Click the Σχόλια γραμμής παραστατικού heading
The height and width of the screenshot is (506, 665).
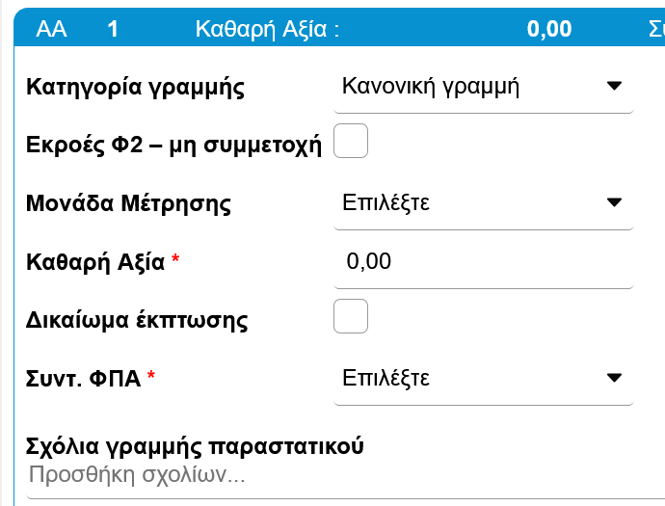coord(197,447)
